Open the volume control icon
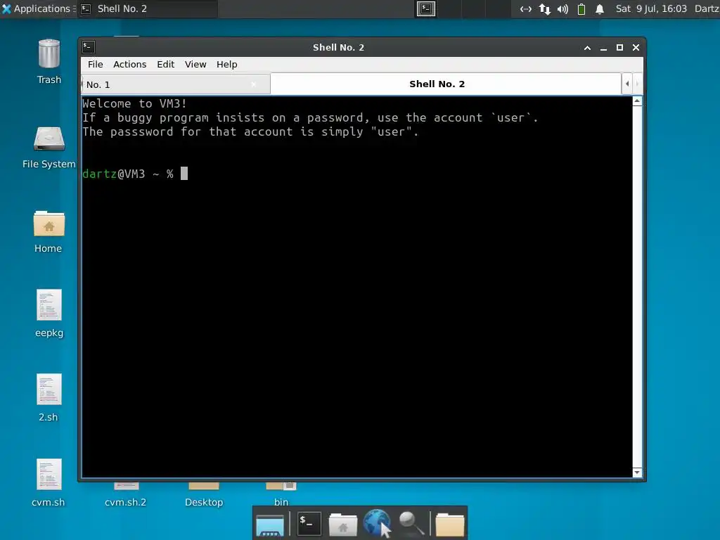This screenshot has width=720, height=540. (562, 8)
